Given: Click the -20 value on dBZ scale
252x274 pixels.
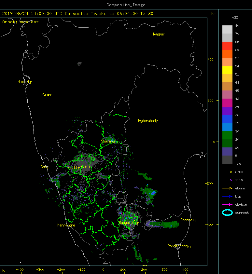Looking at the screenshot, I should pos(238,164).
